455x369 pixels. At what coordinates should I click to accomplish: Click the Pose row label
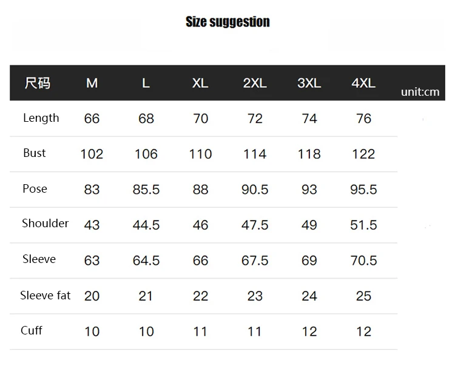(x=35, y=189)
